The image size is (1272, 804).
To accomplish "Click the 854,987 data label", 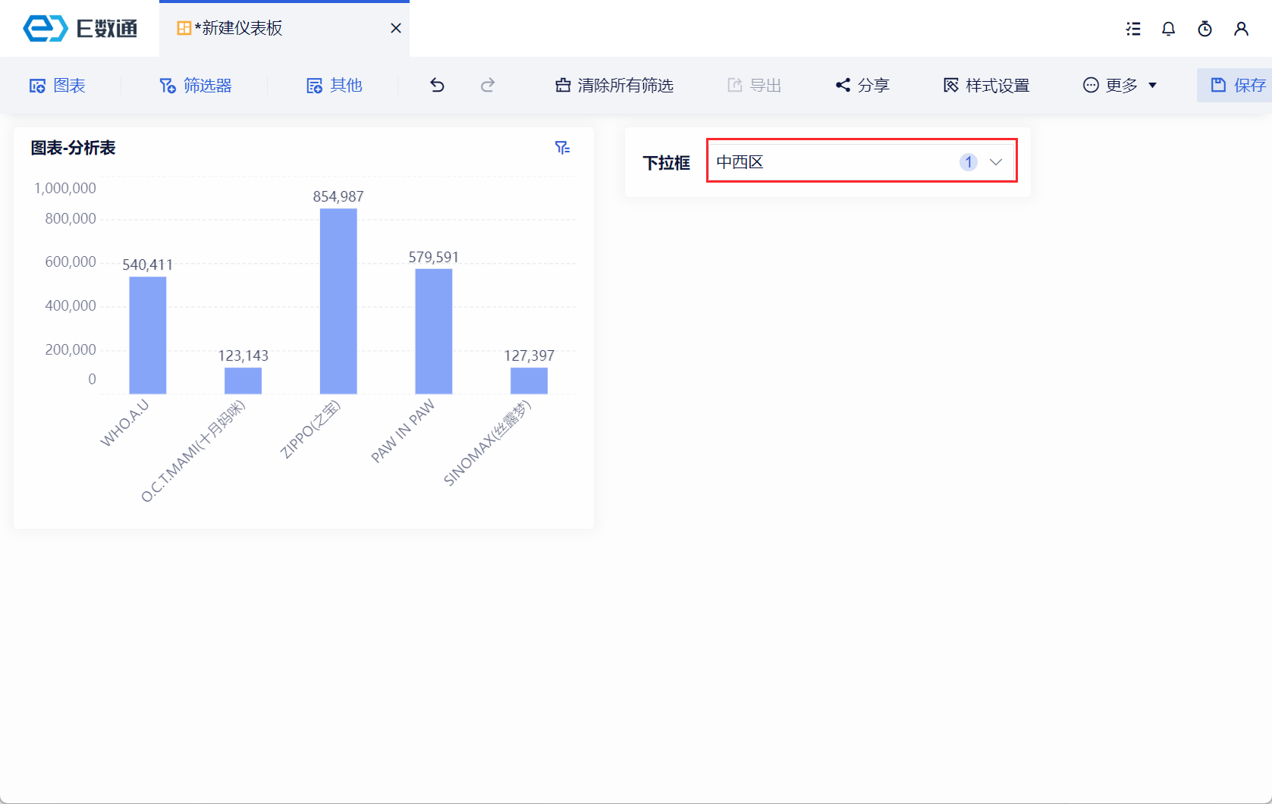I will (338, 196).
